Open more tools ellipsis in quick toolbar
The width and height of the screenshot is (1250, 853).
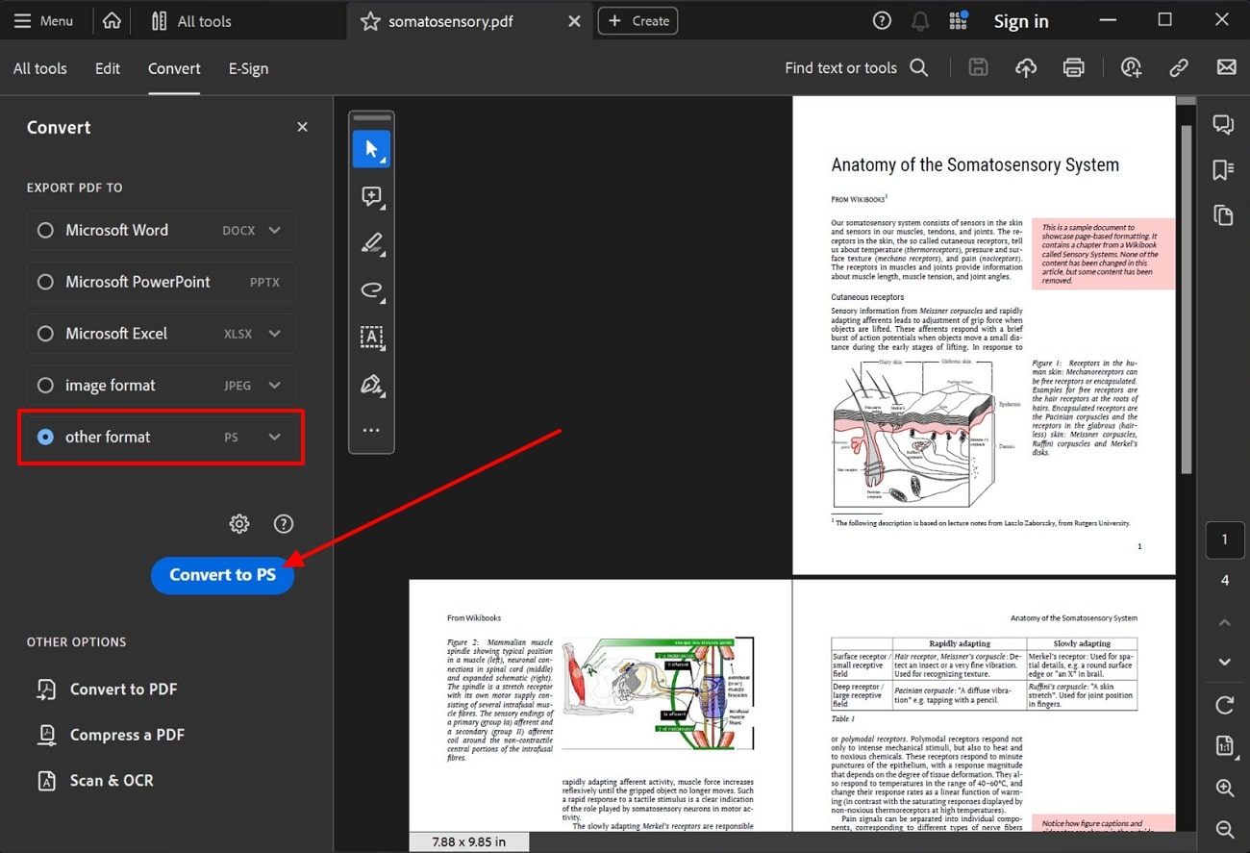pos(371,431)
